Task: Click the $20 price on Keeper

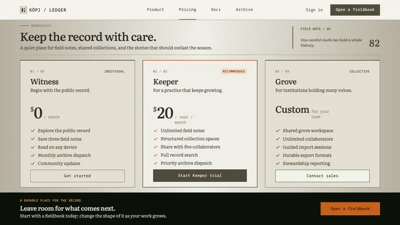Action: pos(163,112)
